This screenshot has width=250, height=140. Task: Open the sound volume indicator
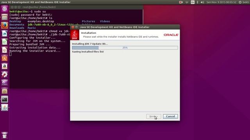(x=202, y=2)
